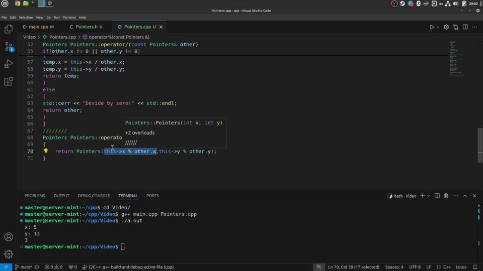Viewport: 483px width, 271px height.
Task: Open launch profile dropdown next to plus
Action: (x=429, y=196)
